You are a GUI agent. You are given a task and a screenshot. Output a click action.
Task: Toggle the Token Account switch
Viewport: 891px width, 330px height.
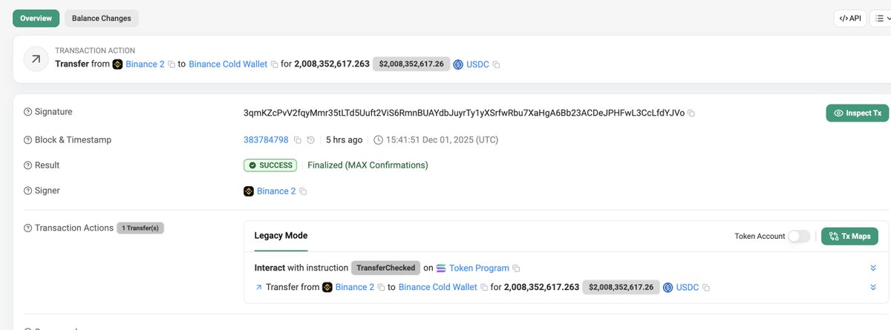pyautogui.click(x=799, y=236)
